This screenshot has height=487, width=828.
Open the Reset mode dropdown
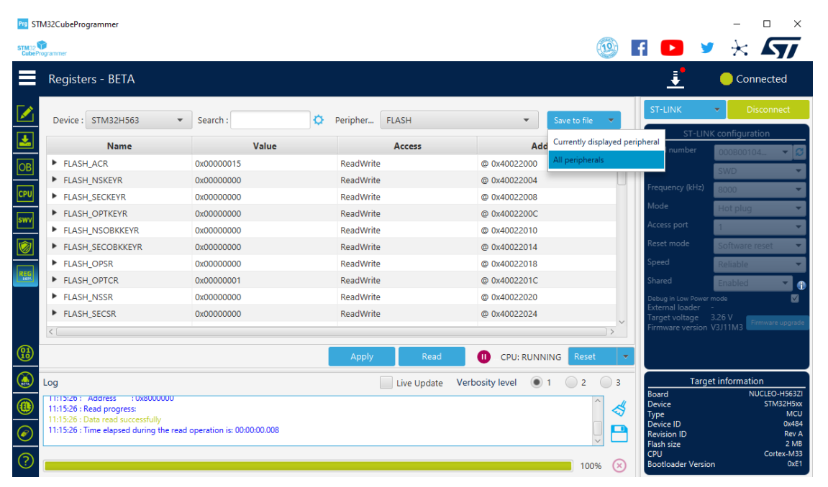[x=760, y=246]
